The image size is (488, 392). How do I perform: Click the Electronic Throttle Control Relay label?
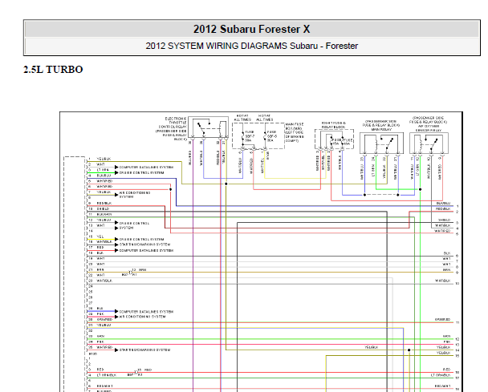click(172, 129)
